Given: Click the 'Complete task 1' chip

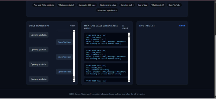Looking at the screenshot, I should 127,5.
